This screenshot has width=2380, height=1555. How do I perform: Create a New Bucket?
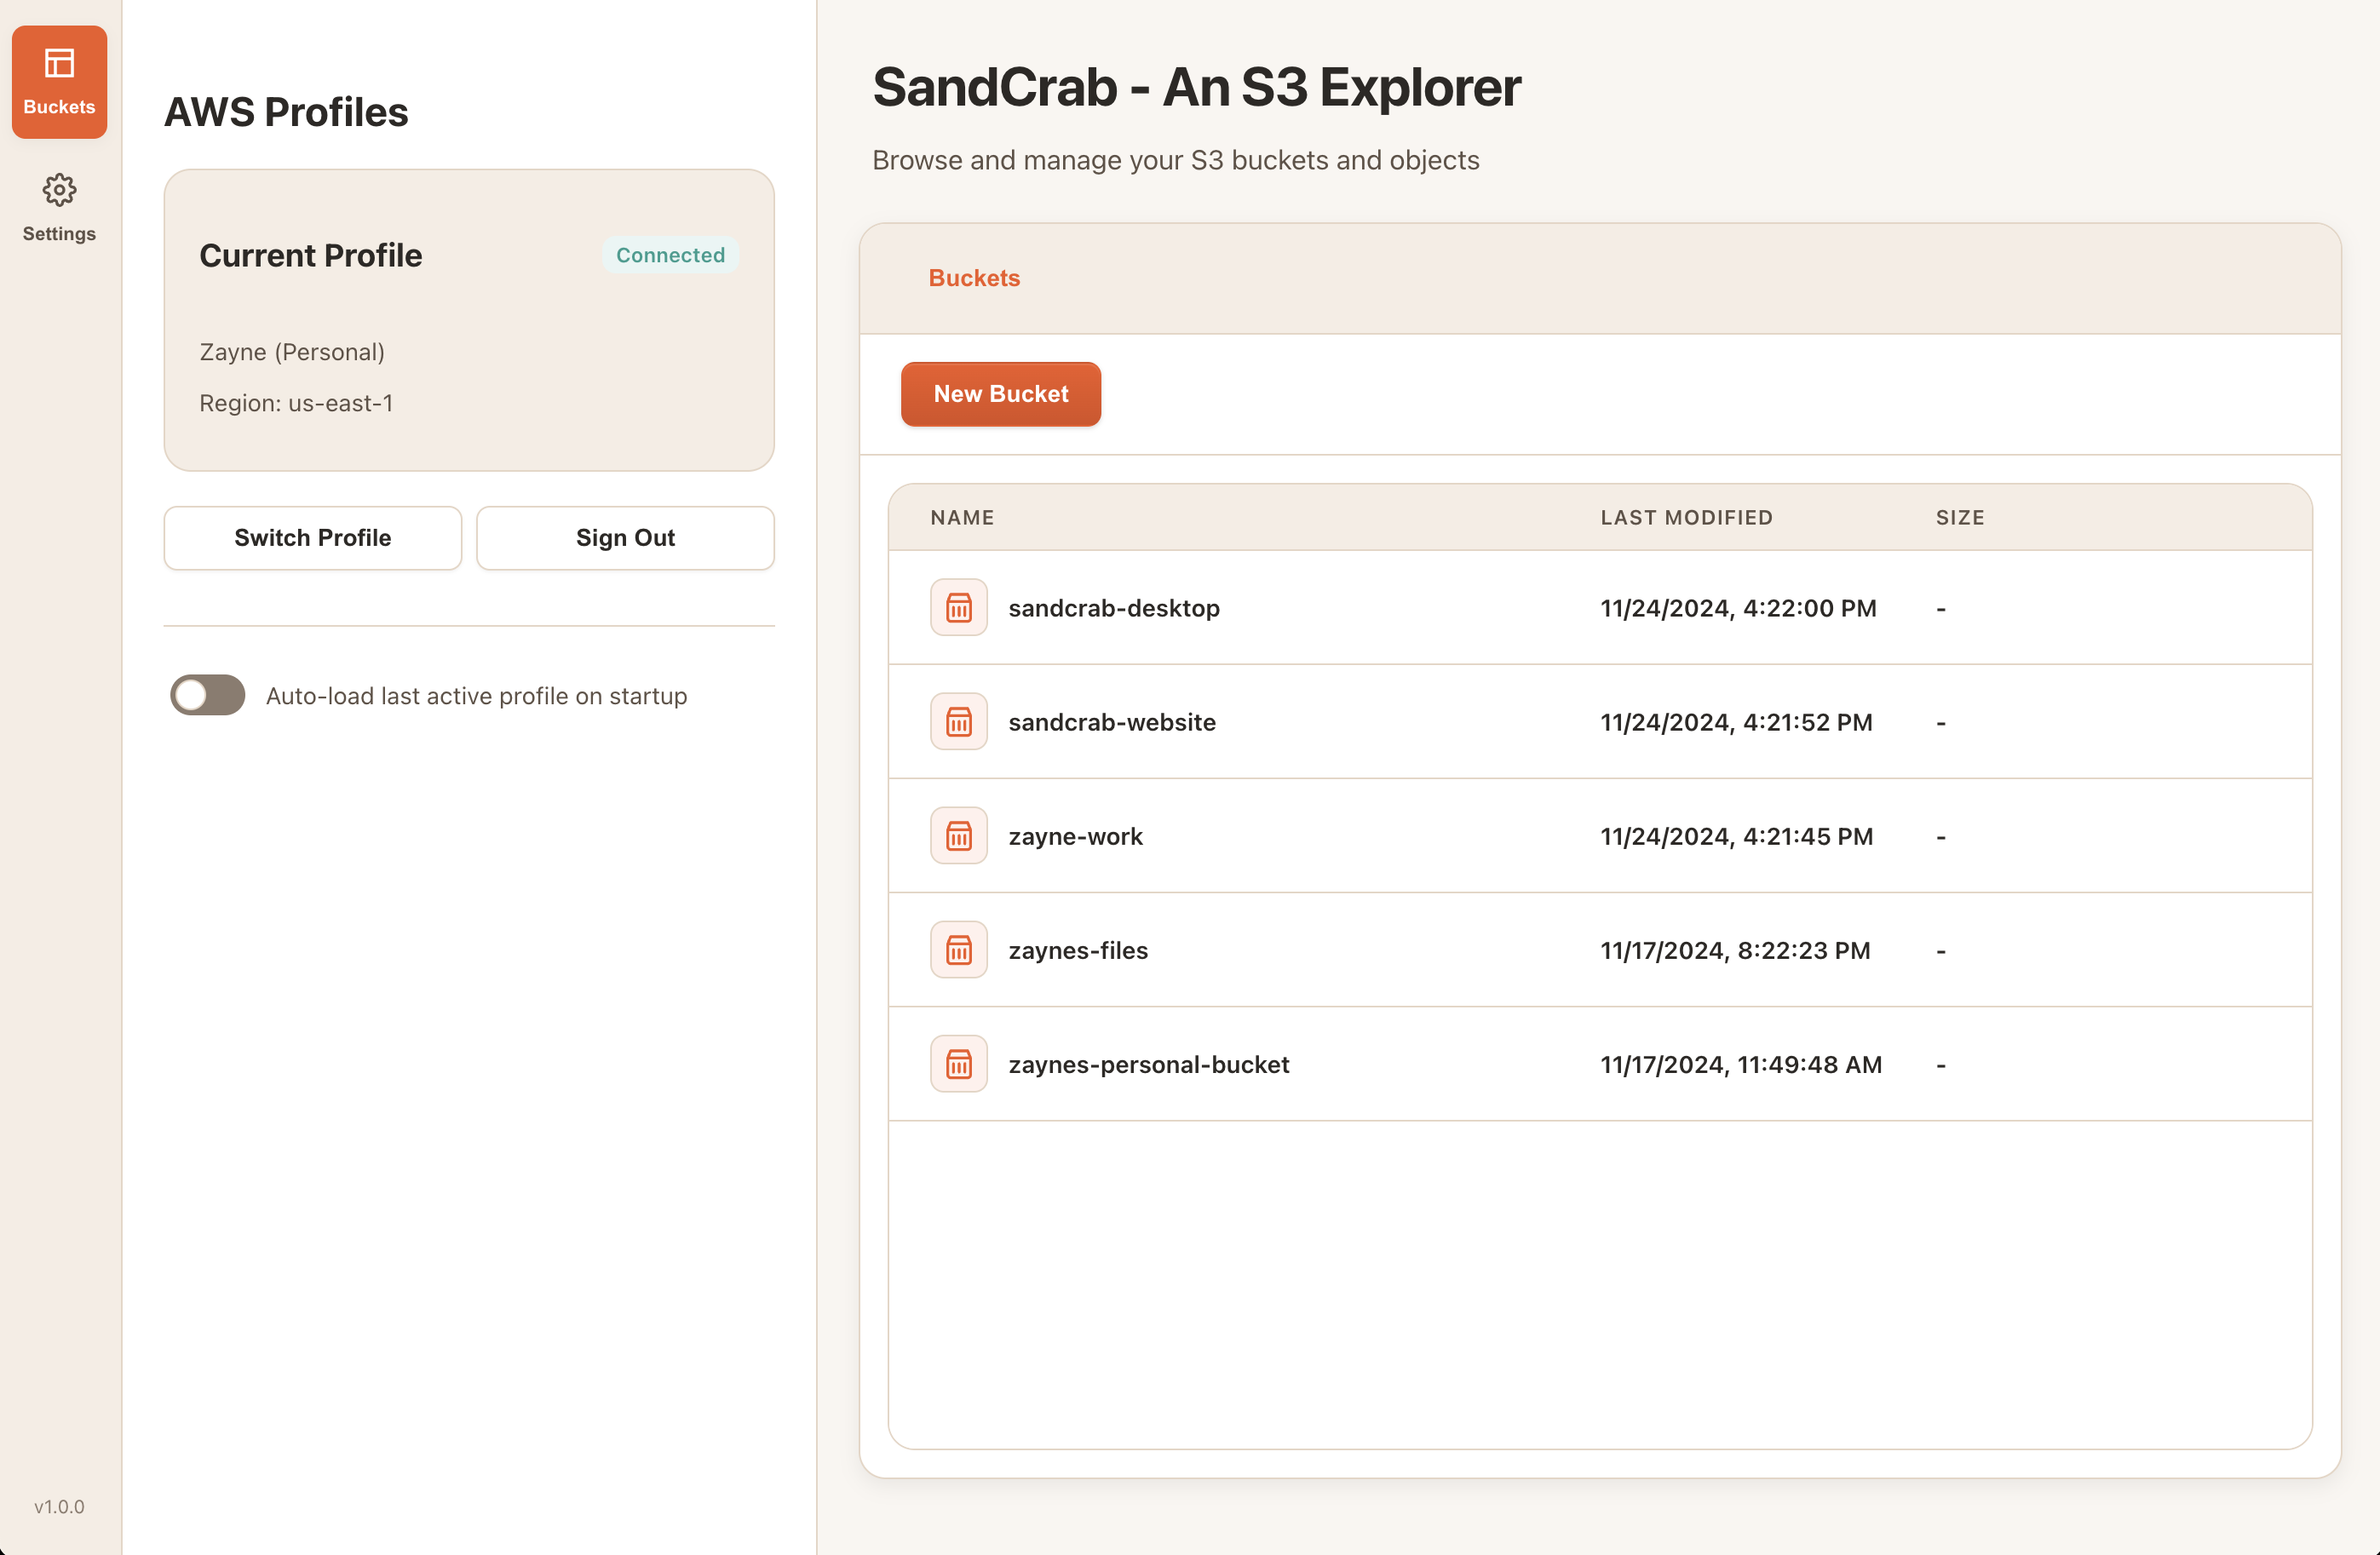click(x=1000, y=394)
